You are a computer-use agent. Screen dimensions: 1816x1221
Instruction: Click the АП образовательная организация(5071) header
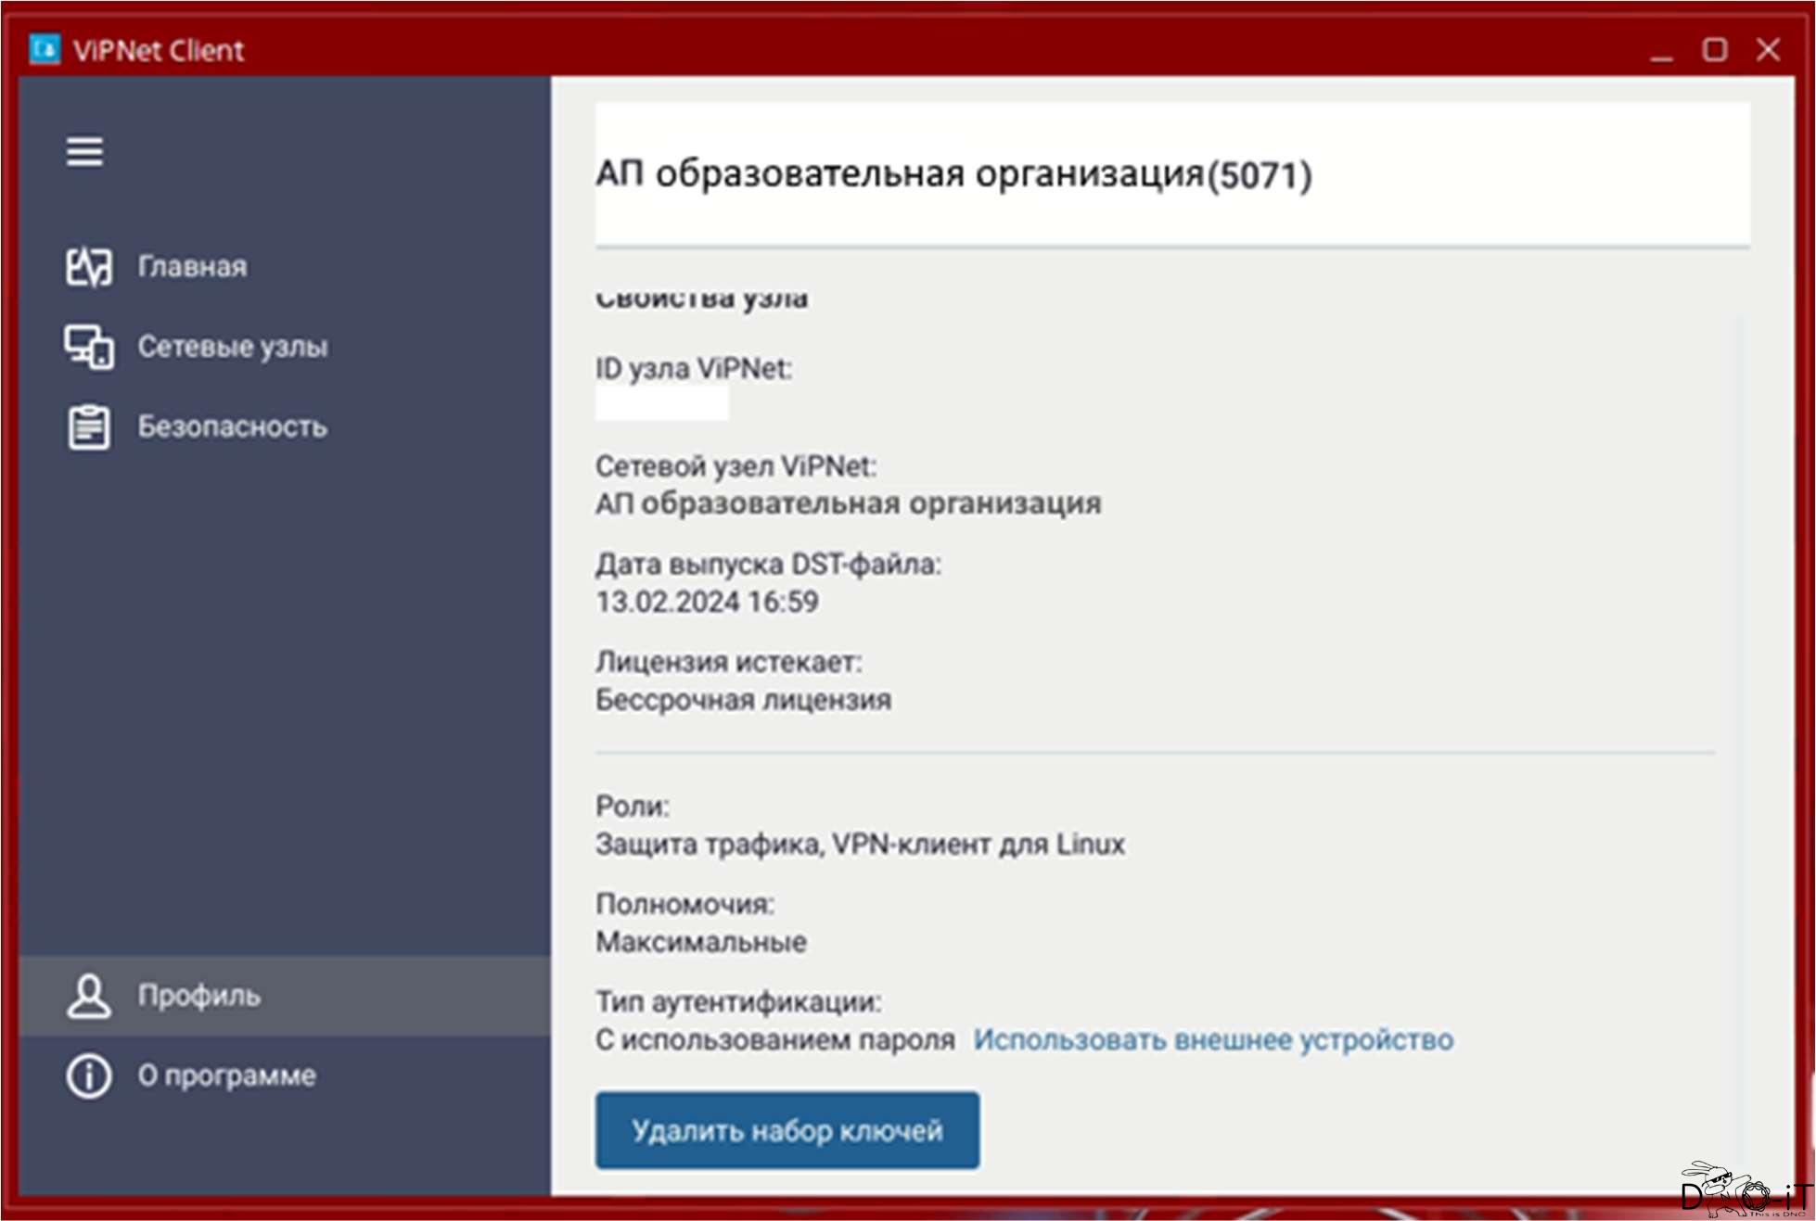click(x=953, y=174)
